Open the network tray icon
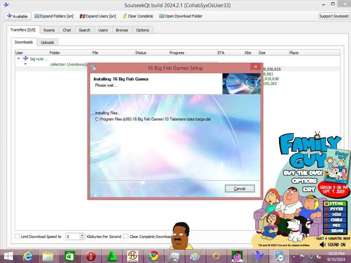The image size is (351, 263). click(x=311, y=256)
